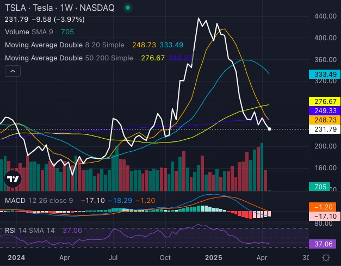Select Moving Average Double 8 20 legend
The width and height of the screenshot is (341, 266).
click(x=63, y=45)
